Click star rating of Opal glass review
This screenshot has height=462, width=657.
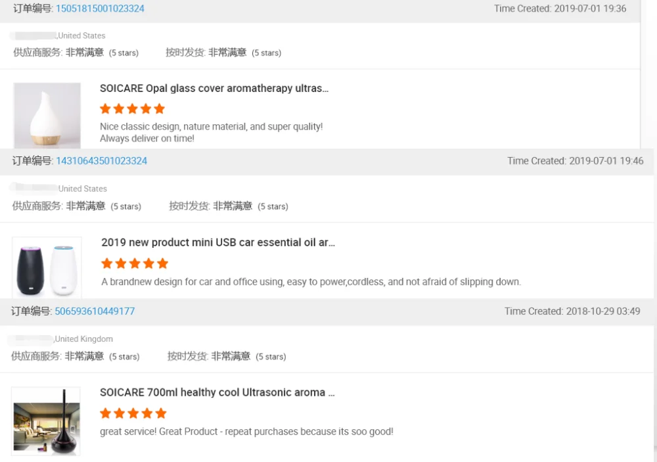coord(132,108)
